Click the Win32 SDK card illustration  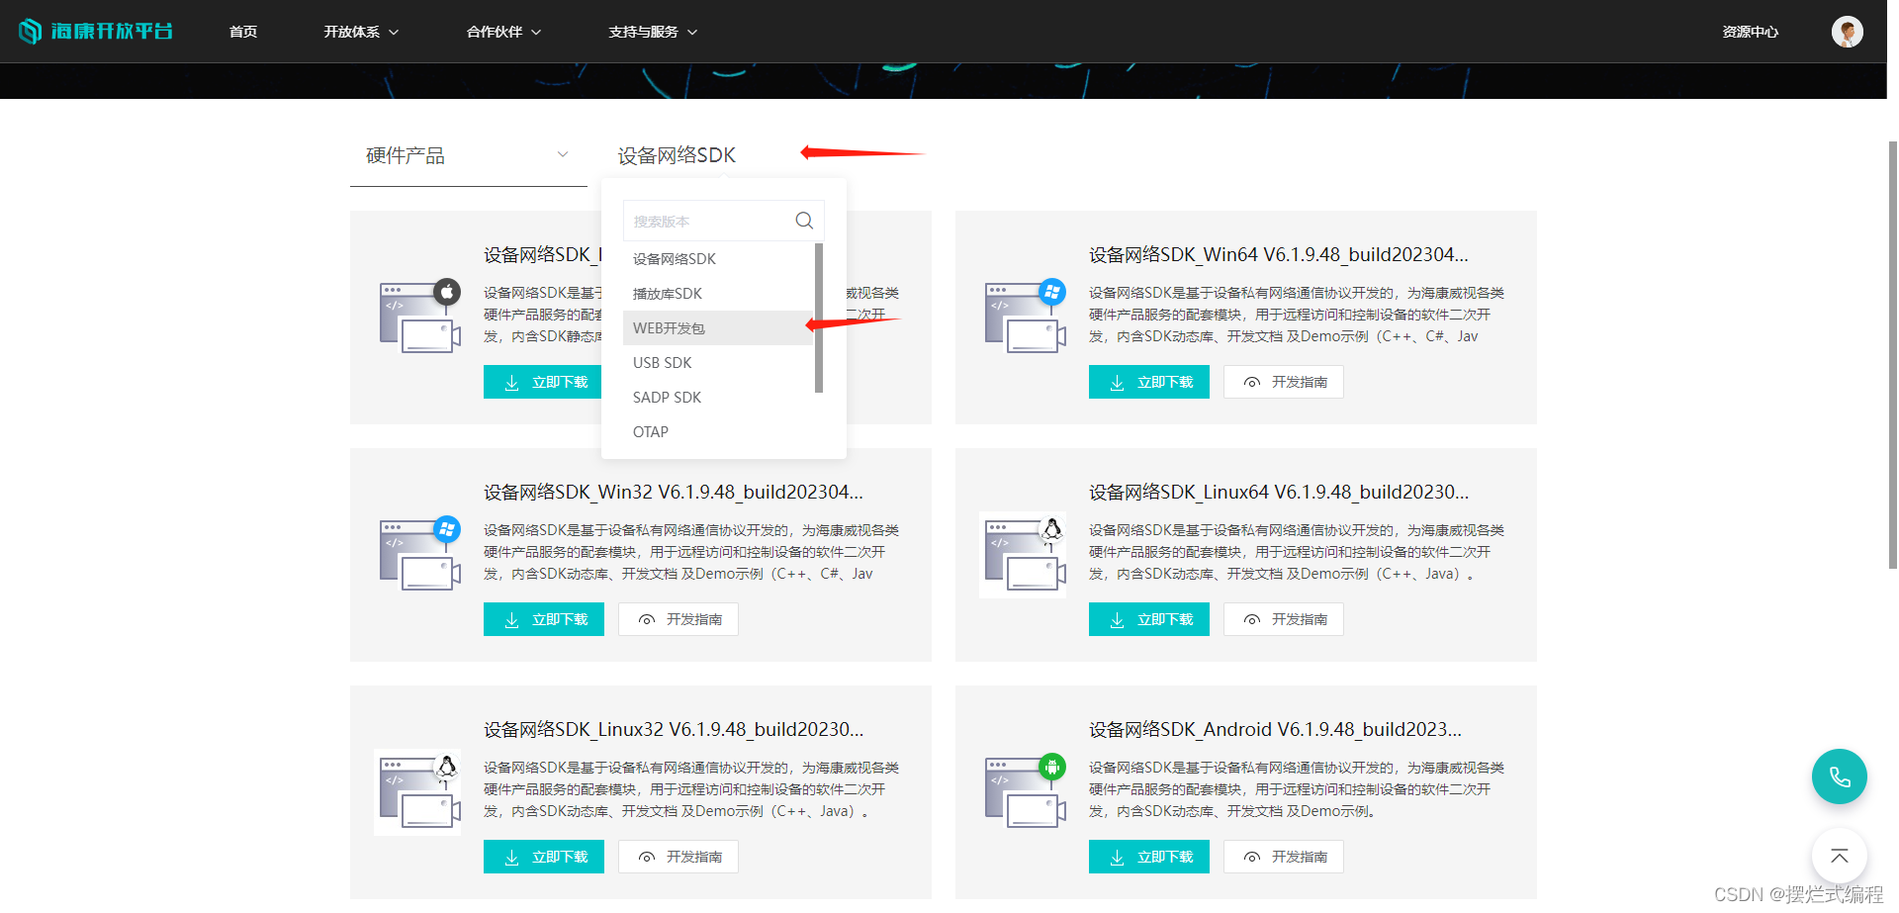coord(420,554)
